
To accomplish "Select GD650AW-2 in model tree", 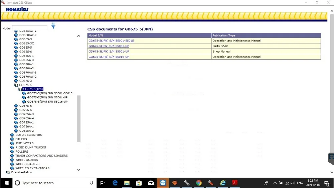I will point(28,35).
